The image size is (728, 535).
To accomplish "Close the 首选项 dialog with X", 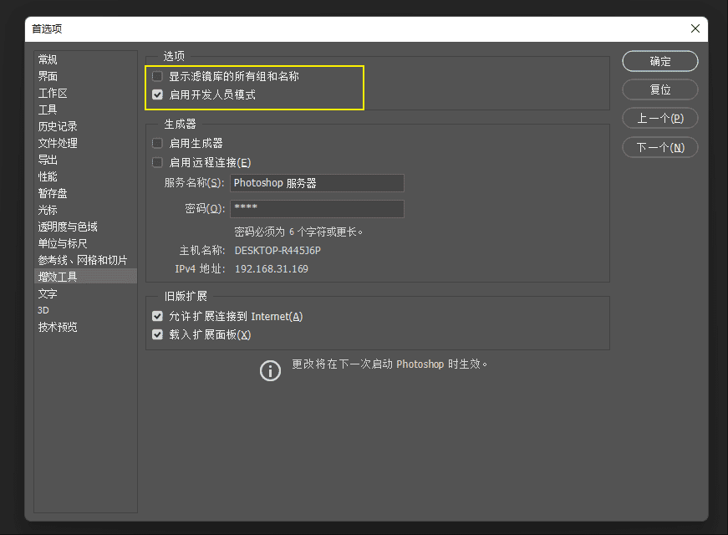I will 695,28.
